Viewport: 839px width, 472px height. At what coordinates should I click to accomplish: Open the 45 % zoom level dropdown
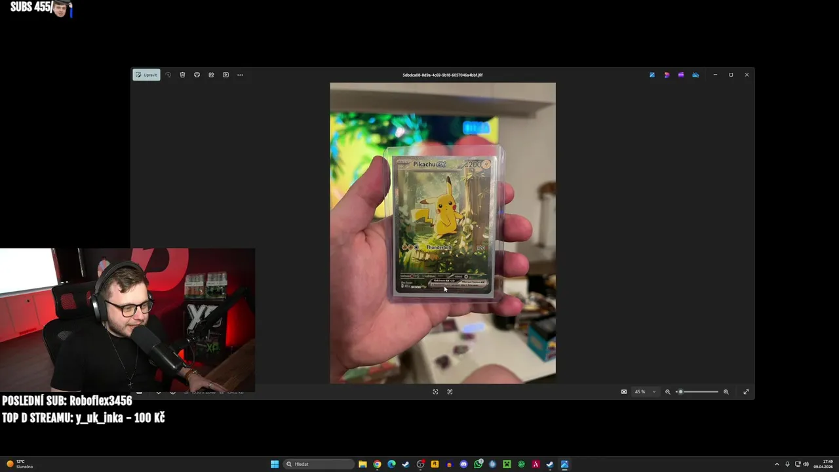click(645, 391)
